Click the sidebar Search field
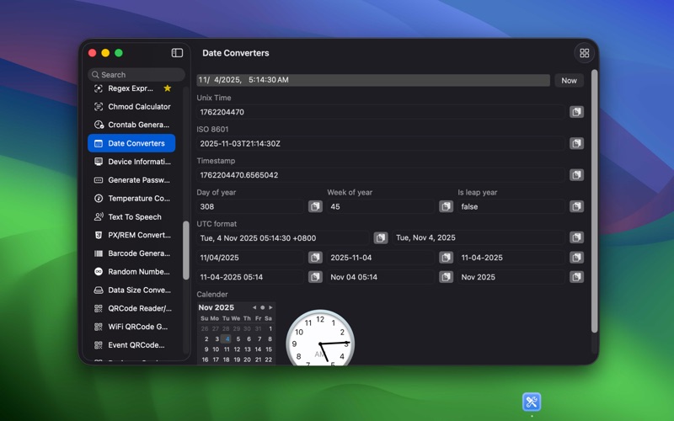This screenshot has width=674, height=421. (136, 75)
